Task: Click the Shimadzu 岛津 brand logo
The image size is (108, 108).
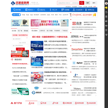Action: click(77, 23)
